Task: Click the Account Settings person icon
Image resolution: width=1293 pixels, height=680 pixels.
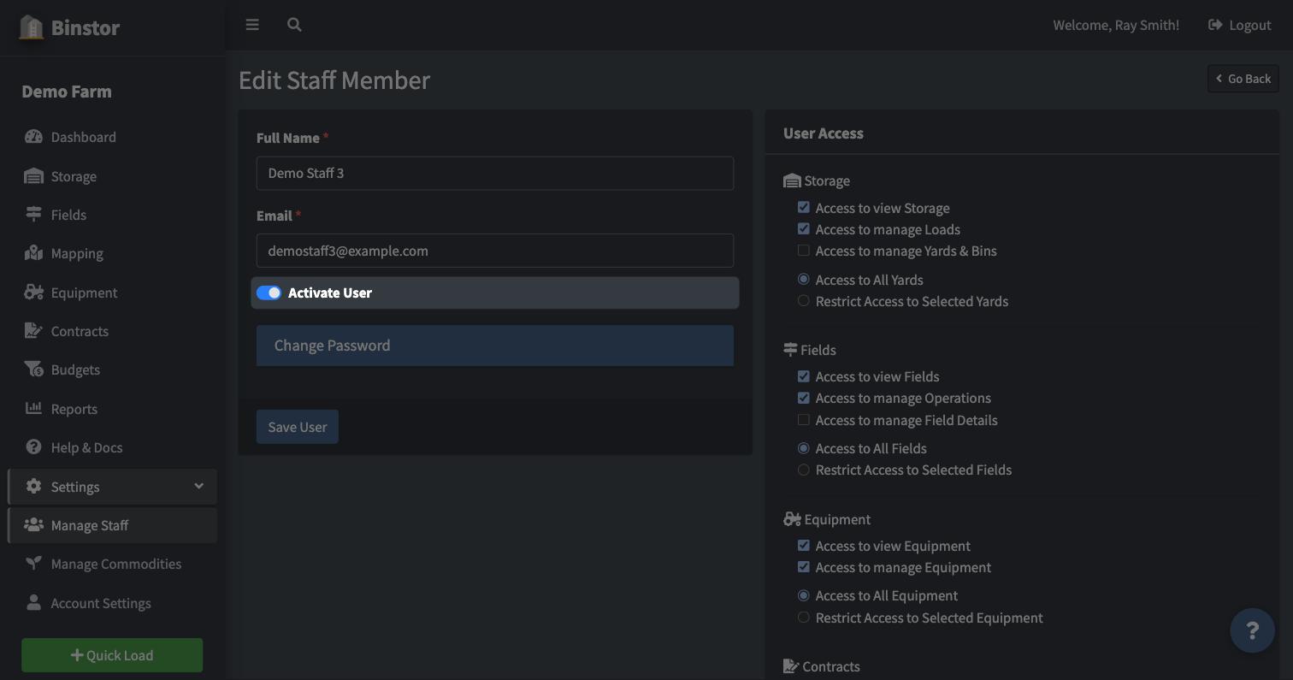Action: pos(33,603)
